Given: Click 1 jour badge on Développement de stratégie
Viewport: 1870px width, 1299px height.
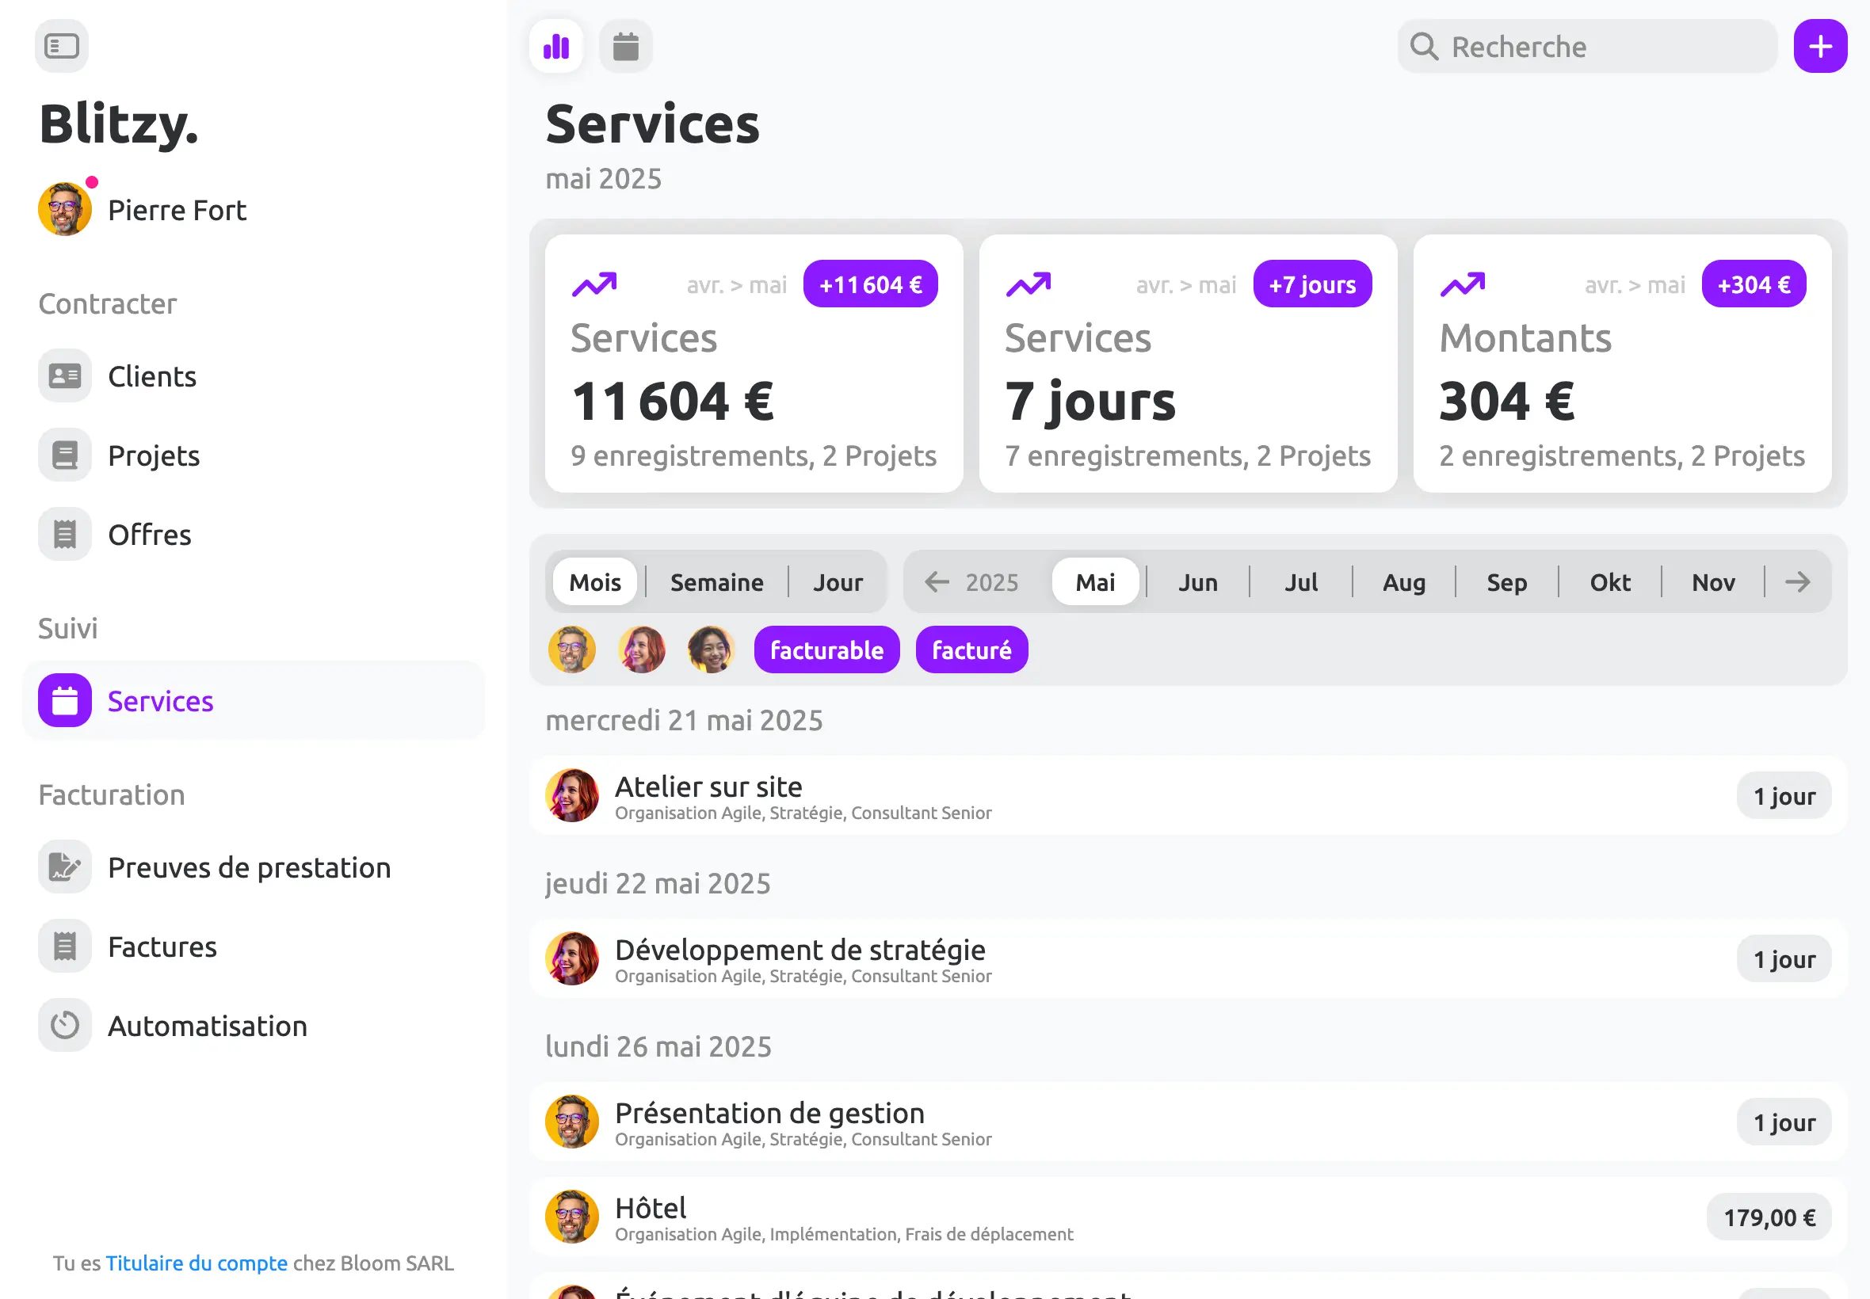Looking at the screenshot, I should click(1784, 958).
